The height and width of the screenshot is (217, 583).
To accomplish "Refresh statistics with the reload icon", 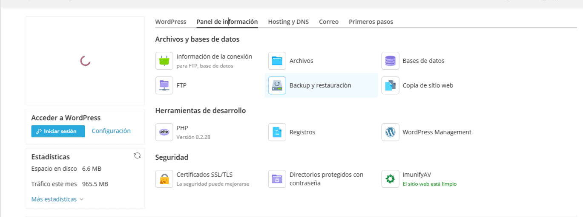I will click(137, 156).
